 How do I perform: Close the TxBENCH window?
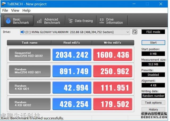(x=161, y=4)
